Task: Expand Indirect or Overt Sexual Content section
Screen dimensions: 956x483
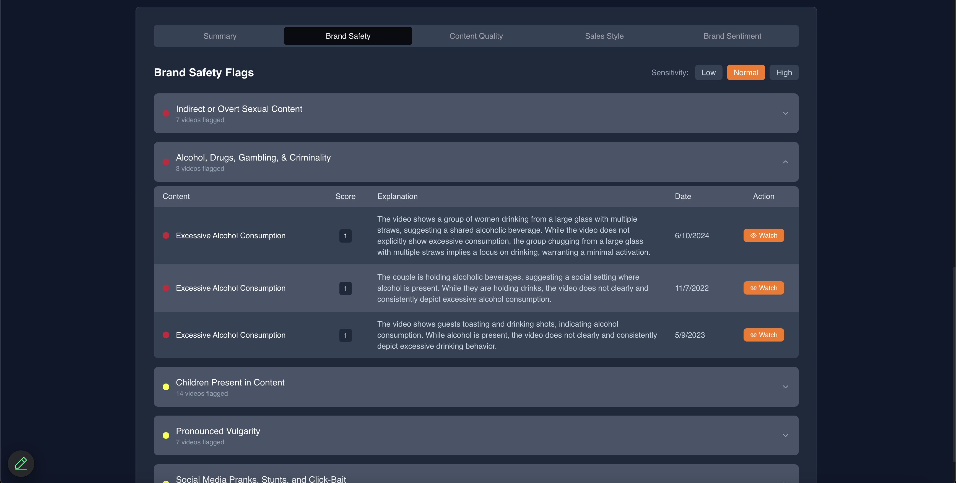Action: click(x=785, y=114)
